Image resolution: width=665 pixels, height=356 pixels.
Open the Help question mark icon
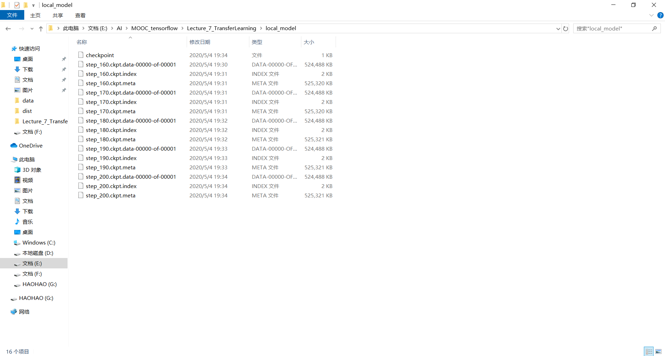click(660, 15)
